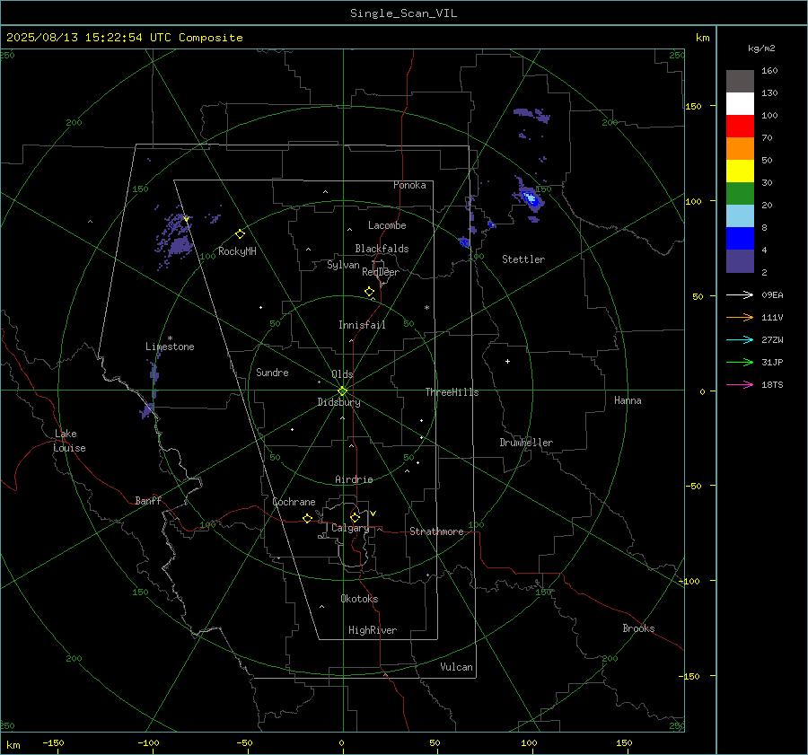Click the Innisfail map label
This screenshot has height=755, width=808.
tap(362, 325)
